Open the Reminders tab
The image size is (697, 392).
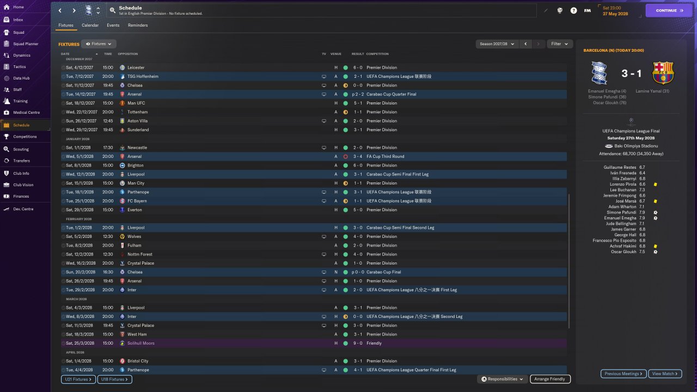138,25
